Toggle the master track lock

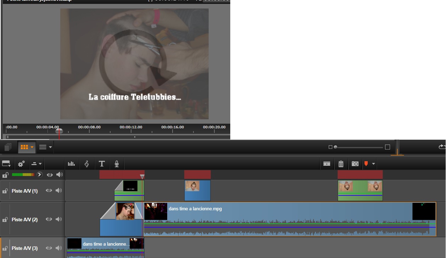5,175
